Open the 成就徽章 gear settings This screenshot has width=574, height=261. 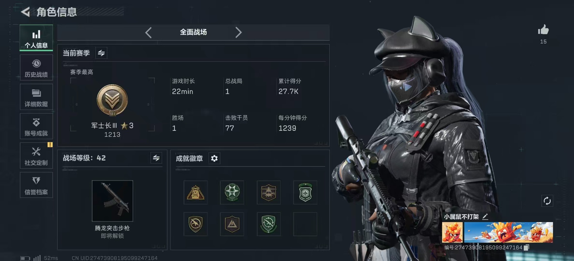[x=214, y=158]
